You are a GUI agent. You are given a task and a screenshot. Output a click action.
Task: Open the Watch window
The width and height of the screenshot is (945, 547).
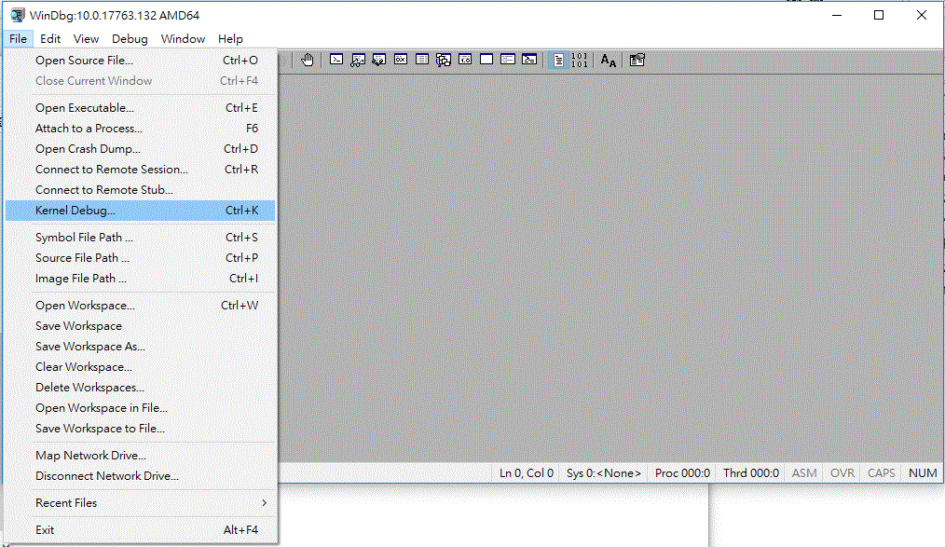[356, 59]
